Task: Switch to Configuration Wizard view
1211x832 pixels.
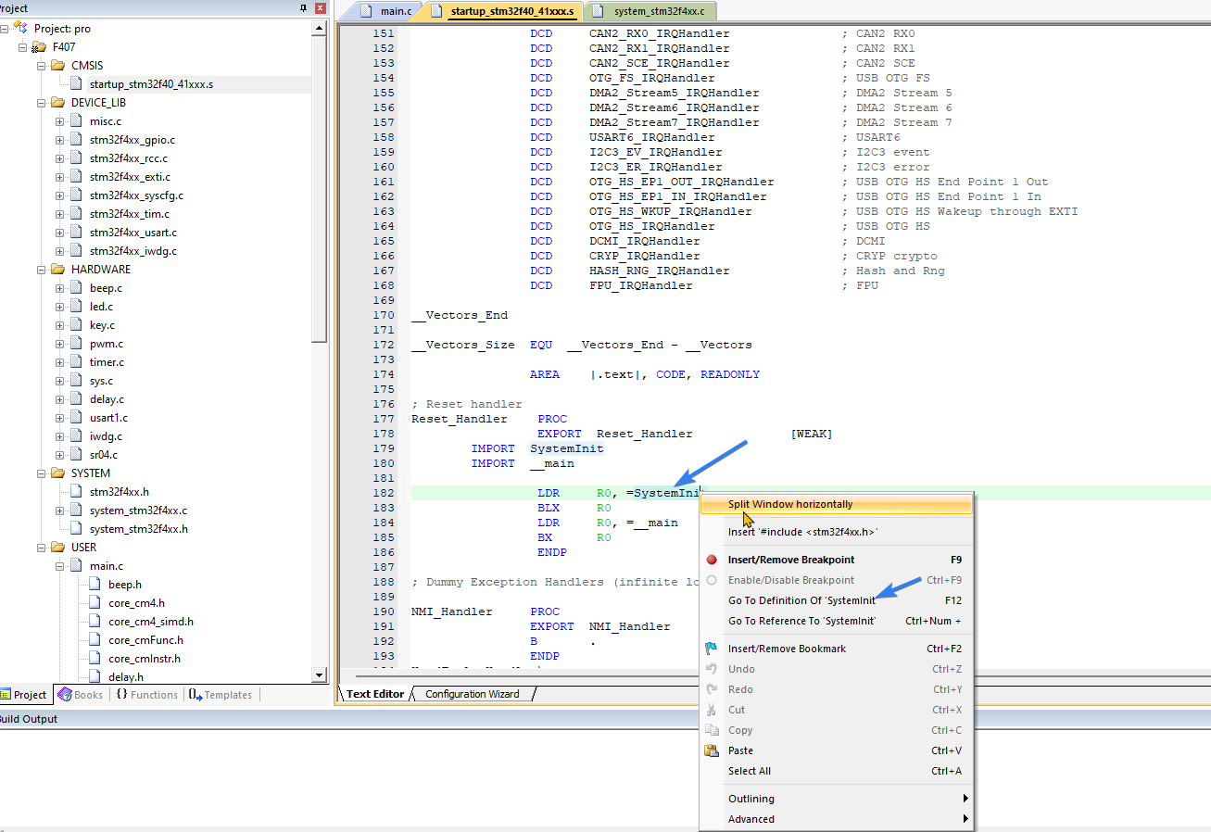Action: coord(472,694)
